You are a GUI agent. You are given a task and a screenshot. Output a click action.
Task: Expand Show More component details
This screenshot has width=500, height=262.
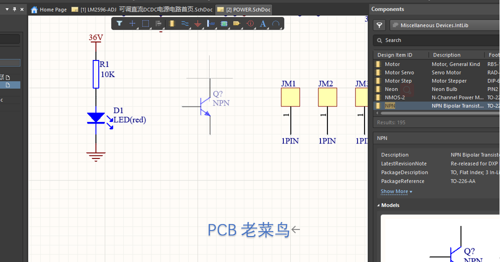pos(396,191)
